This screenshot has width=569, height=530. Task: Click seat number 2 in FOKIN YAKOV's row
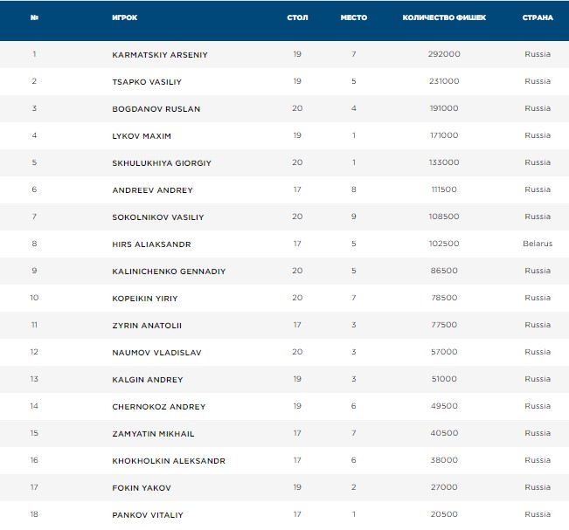coord(354,487)
